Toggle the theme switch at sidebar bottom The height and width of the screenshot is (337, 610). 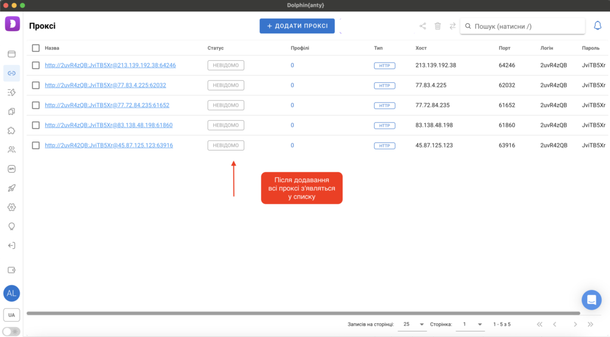(11, 331)
